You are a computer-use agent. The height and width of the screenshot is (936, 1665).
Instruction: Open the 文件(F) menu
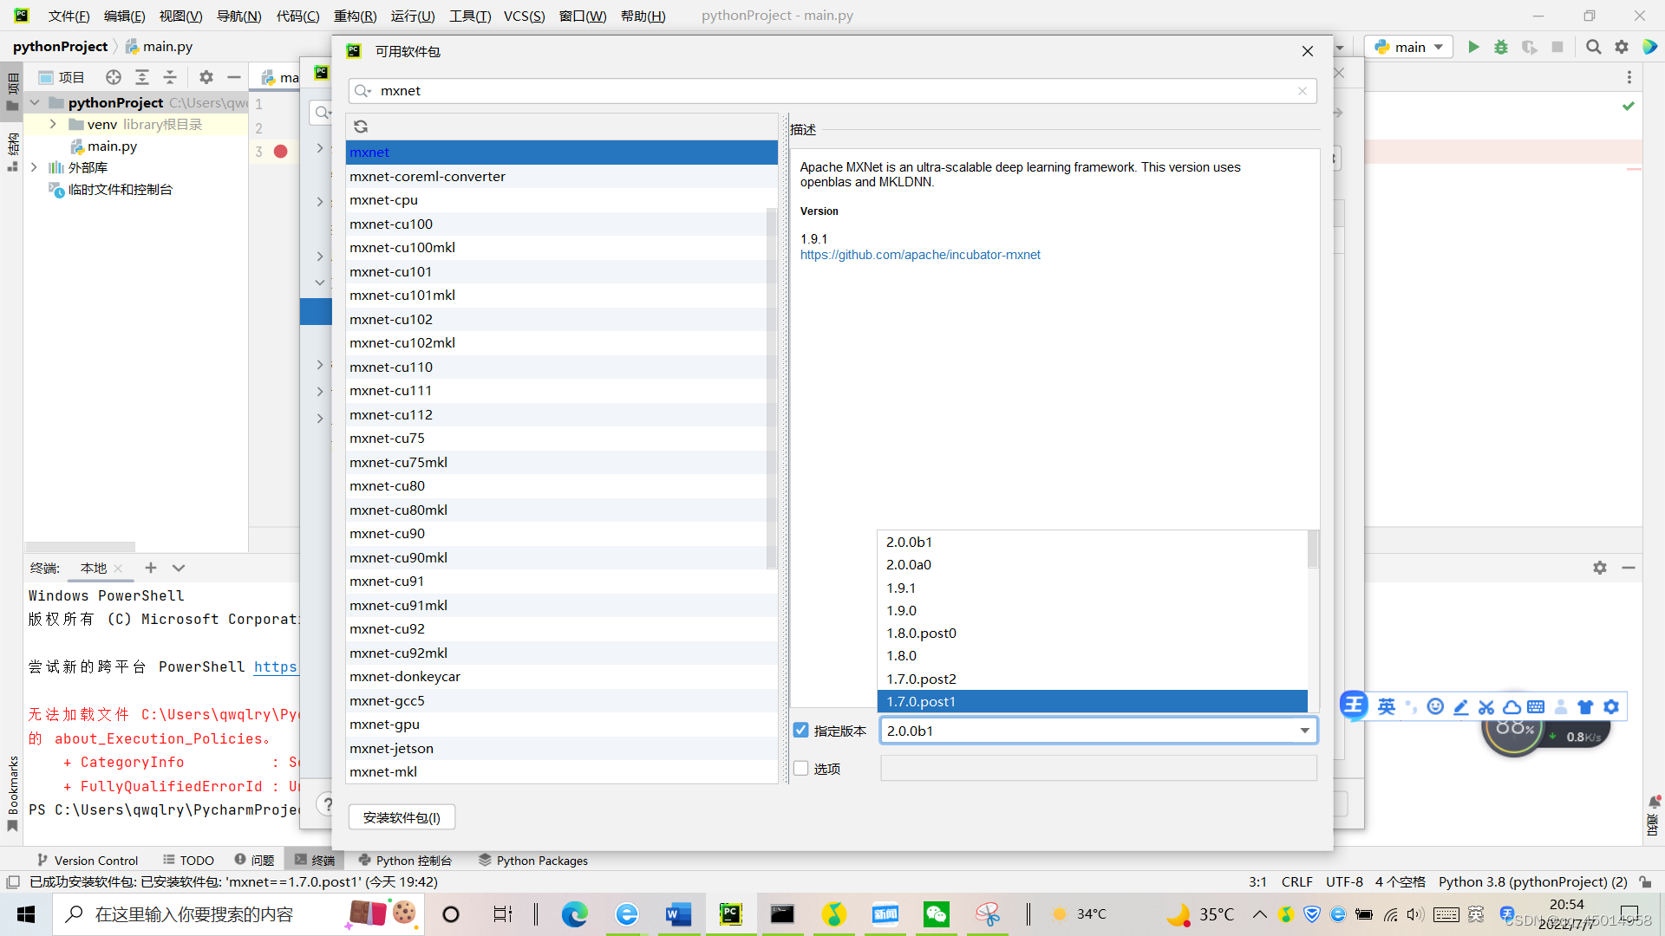(69, 16)
